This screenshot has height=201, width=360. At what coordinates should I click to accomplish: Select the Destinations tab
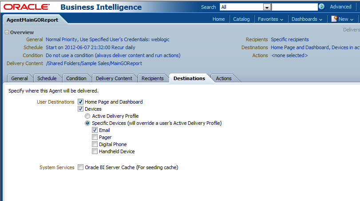click(189, 78)
